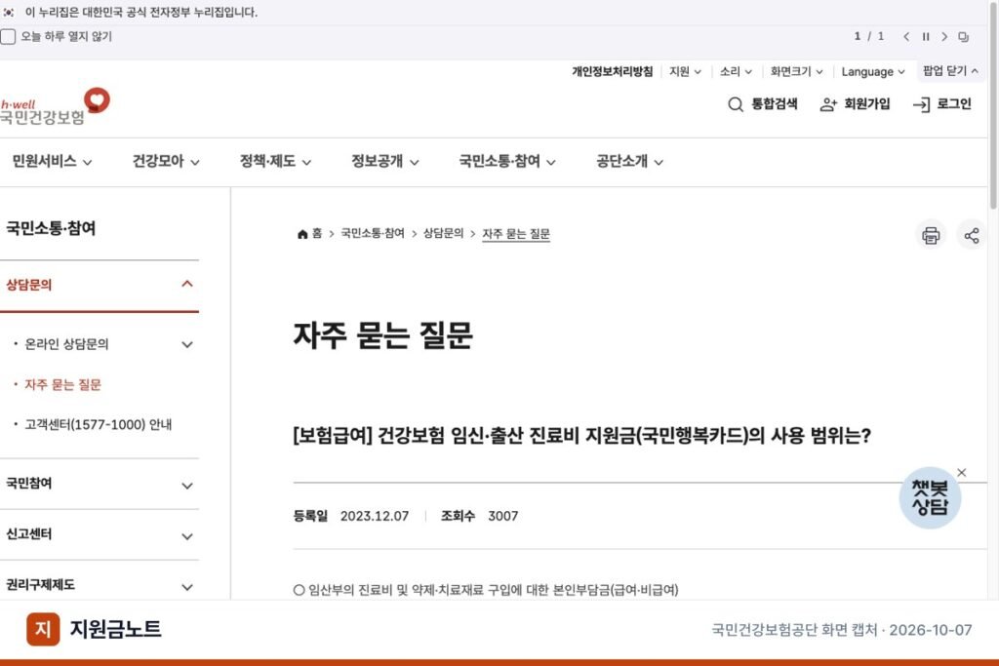Click the home icon in breadcrumb

coord(302,234)
